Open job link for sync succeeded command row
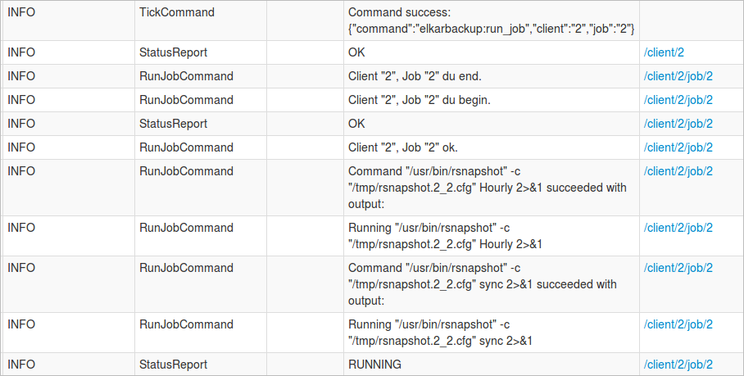The height and width of the screenshot is (376, 744). (x=678, y=268)
